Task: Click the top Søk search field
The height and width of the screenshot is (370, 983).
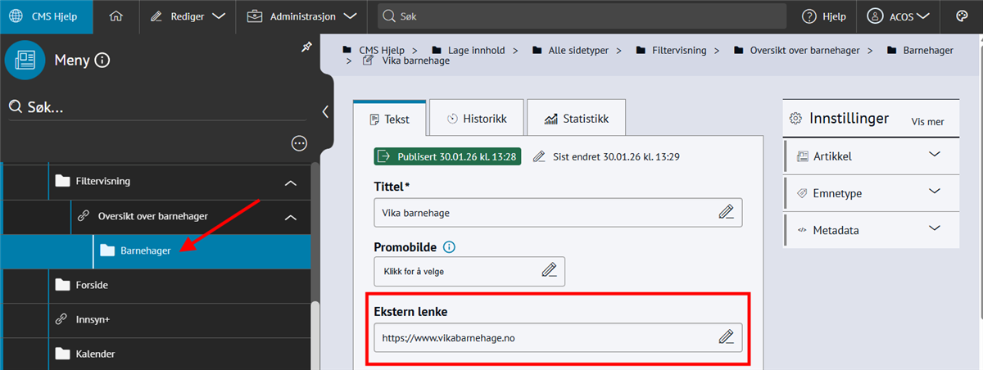Action: tap(582, 16)
